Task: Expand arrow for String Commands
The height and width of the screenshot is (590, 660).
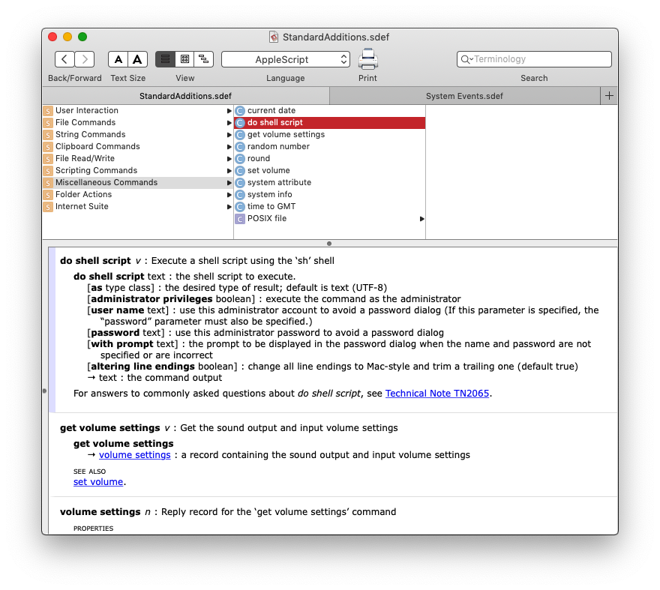Action: point(229,135)
